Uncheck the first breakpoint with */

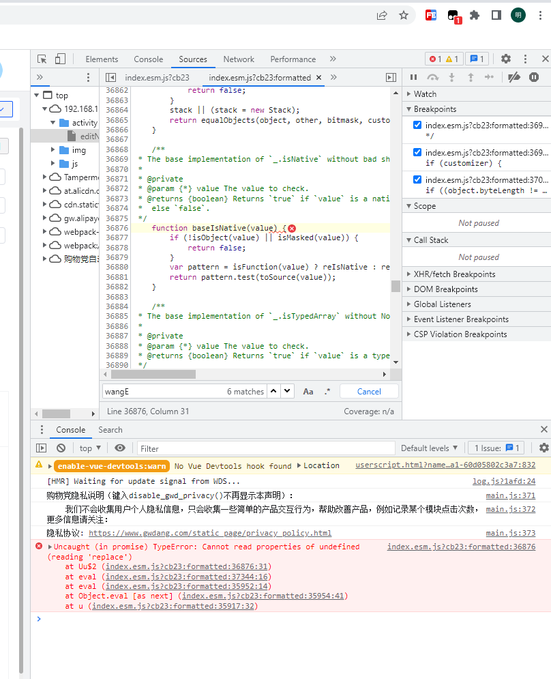coord(417,125)
